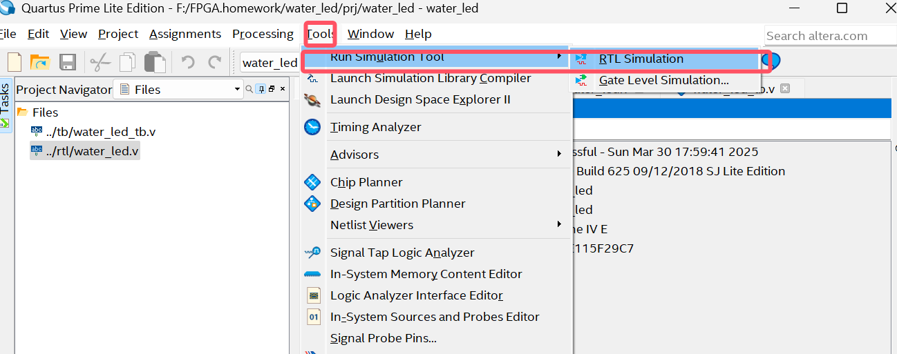Open the Tools menu
The height and width of the screenshot is (354, 897).
pyautogui.click(x=321, y=34)
